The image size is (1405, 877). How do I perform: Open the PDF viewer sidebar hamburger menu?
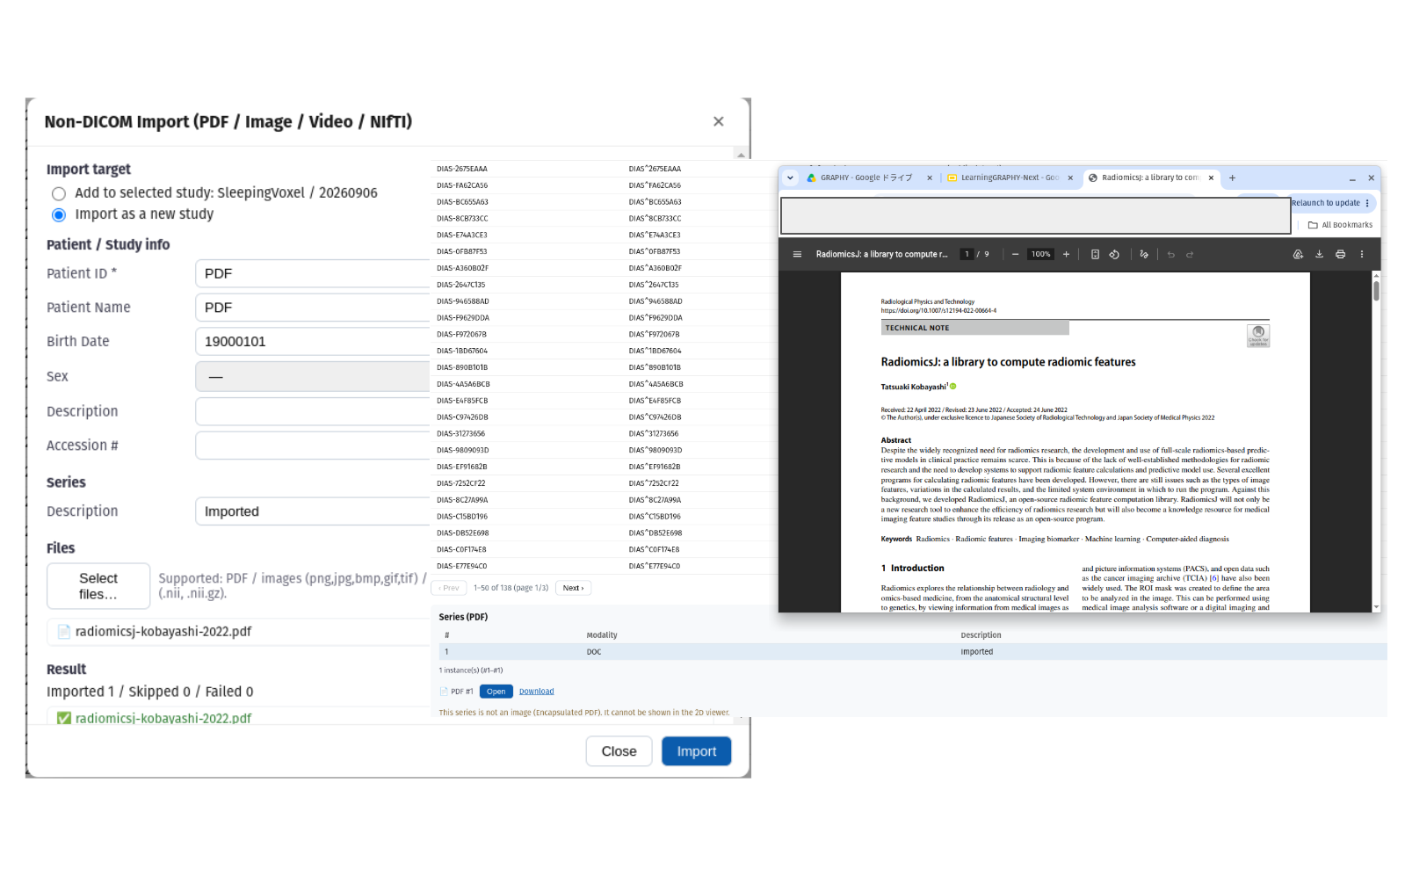(797, 255)
